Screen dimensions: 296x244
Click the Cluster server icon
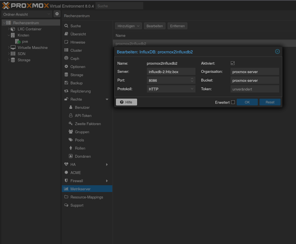point(66,50)
